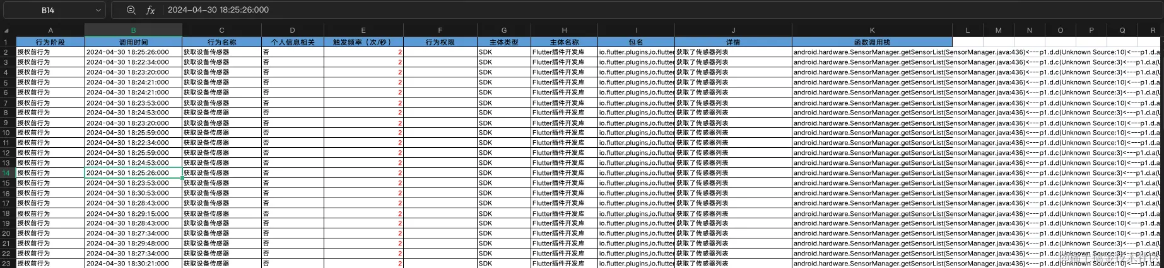Screen dimensions: 1164x268
Task: Select the cell with time 18:30:21:000
Action: (x=133, y=264)
